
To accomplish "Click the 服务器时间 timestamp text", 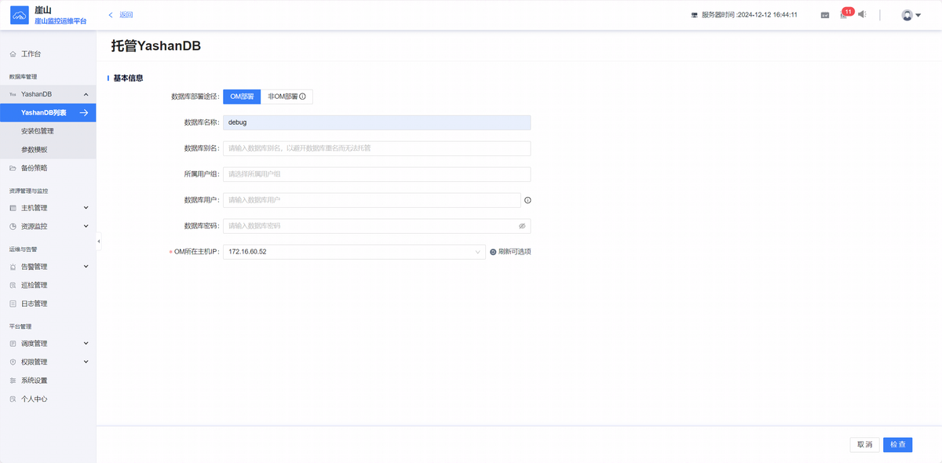I will (x=749, y=15).
